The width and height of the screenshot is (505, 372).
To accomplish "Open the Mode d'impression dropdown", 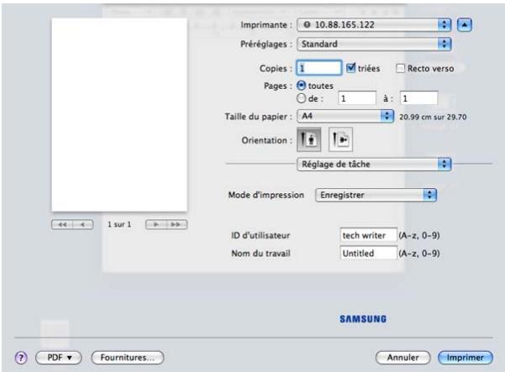I will pyautogui.click(x=376, y=195).
